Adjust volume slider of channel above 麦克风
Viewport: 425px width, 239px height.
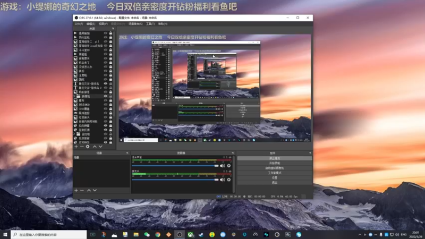pyautogui.click(x=175, y=166)
